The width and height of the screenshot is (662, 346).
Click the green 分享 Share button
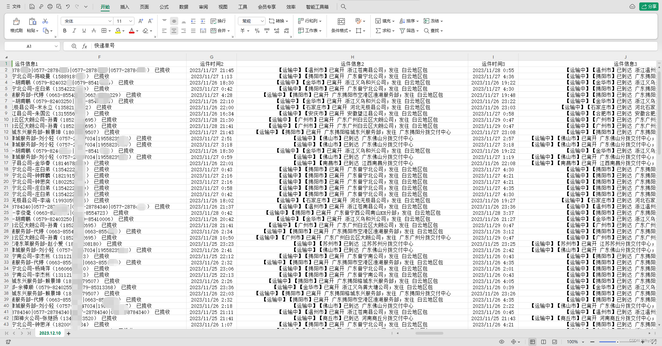tap(649, 7)
